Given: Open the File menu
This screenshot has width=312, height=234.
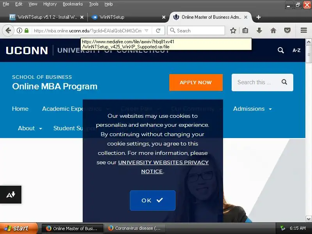Looking at the screenshot, I should (6, 4).
